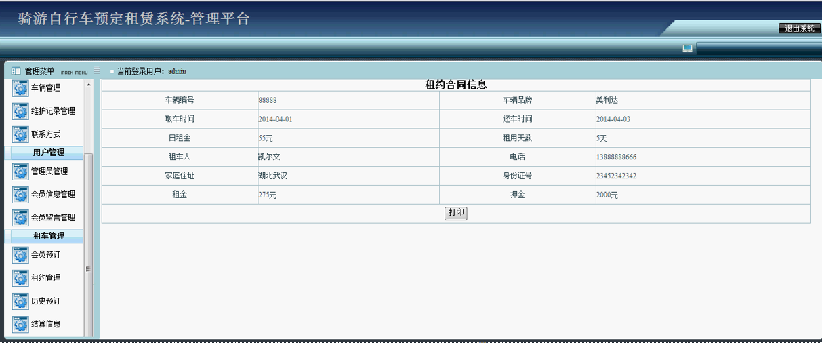Click the 租用天数 label cell
The image size is (822, 343).
click(x=518, y=138)
